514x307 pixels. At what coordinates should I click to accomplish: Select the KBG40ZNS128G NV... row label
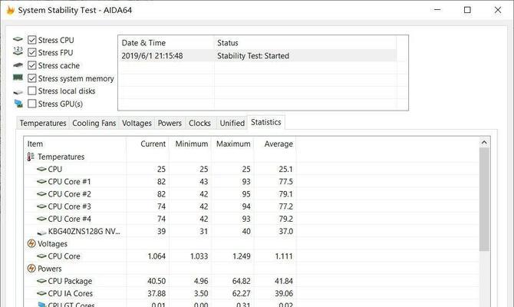tap(84, 232)
